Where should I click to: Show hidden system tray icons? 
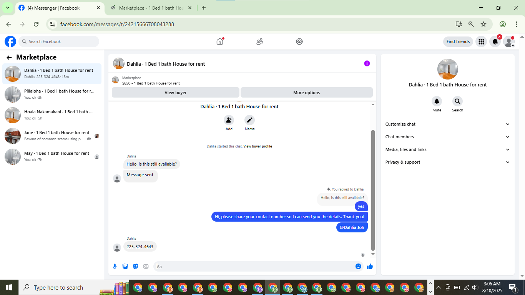438,287
